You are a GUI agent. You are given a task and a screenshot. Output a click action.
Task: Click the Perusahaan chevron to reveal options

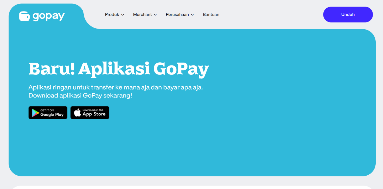(193, 15)
